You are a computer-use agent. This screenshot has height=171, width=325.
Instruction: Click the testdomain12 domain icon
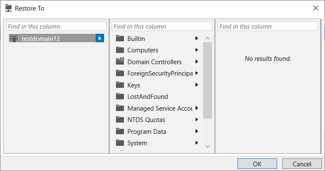click(14, 38)
